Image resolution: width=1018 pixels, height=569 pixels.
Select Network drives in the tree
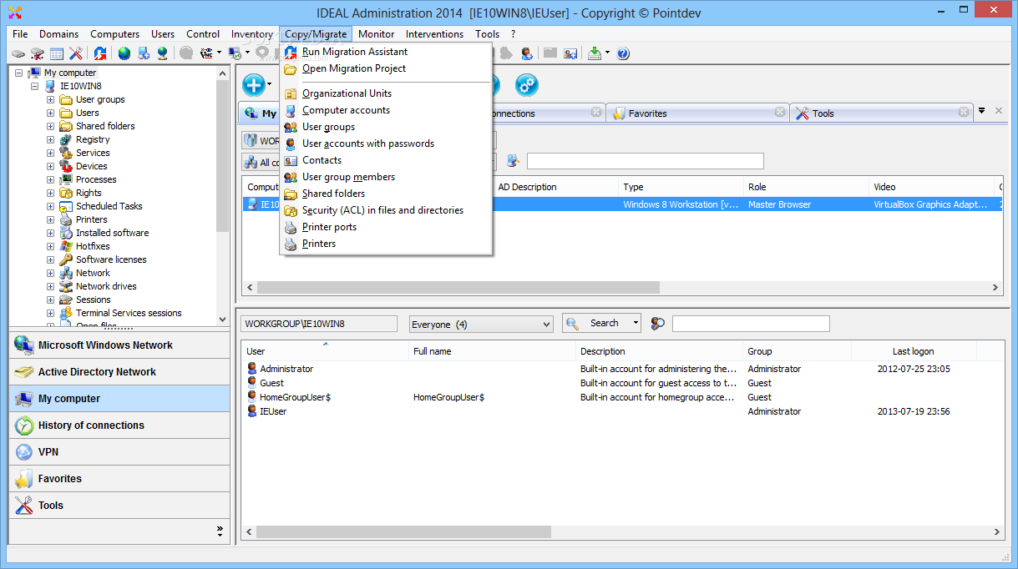pyautogui.click(x=106, y=286)
